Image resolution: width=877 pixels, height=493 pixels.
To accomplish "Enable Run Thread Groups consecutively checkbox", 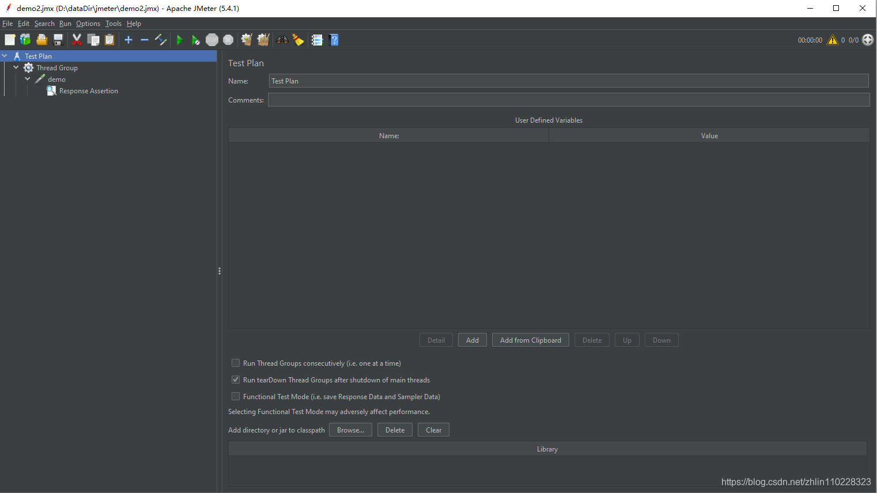I will coord(236,363).
